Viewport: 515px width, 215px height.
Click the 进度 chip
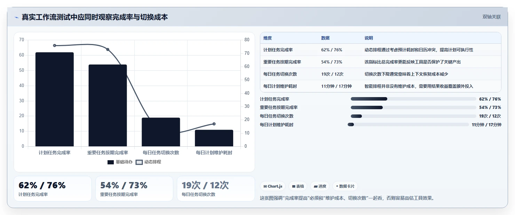(x=320, y=186)
